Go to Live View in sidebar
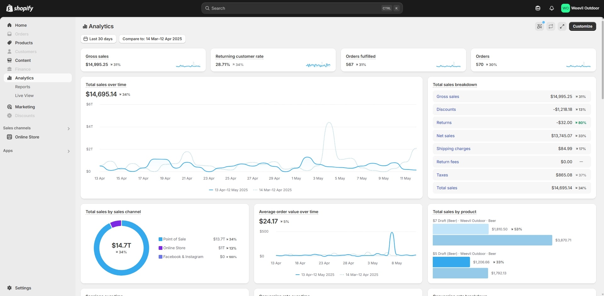 24,95
